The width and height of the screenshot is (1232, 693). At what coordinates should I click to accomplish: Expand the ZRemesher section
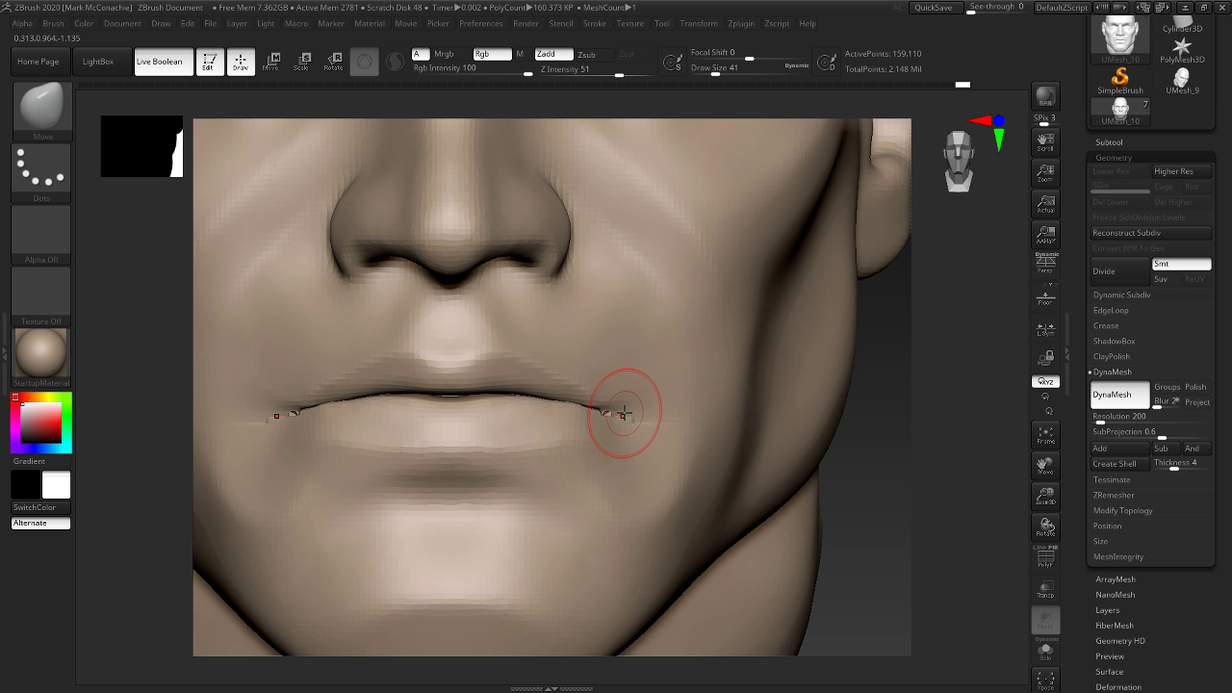[x=1114, y=495]
